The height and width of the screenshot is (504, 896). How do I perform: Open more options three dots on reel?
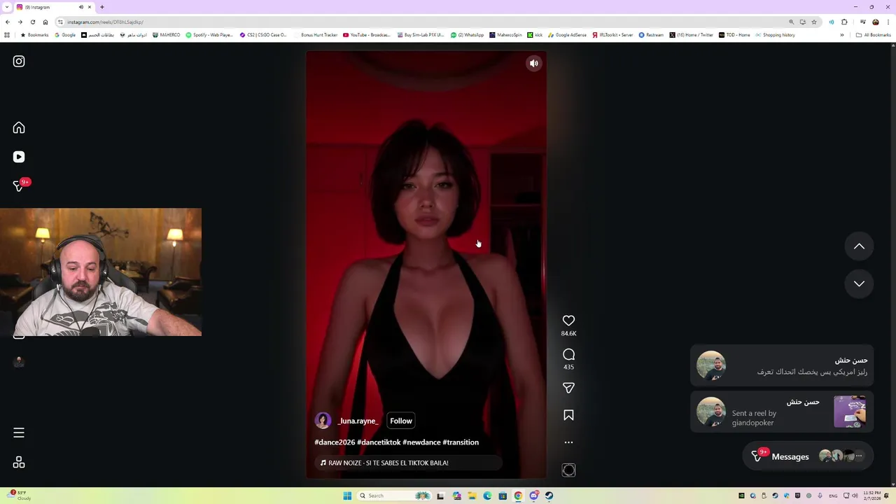click(x=568, y=442)
